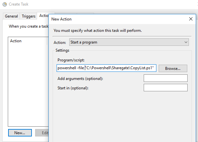Image resolution: width=198 pixels, height=142 pixels.
Task: Click the empty actions list area
Action: [x=28, y=85]
